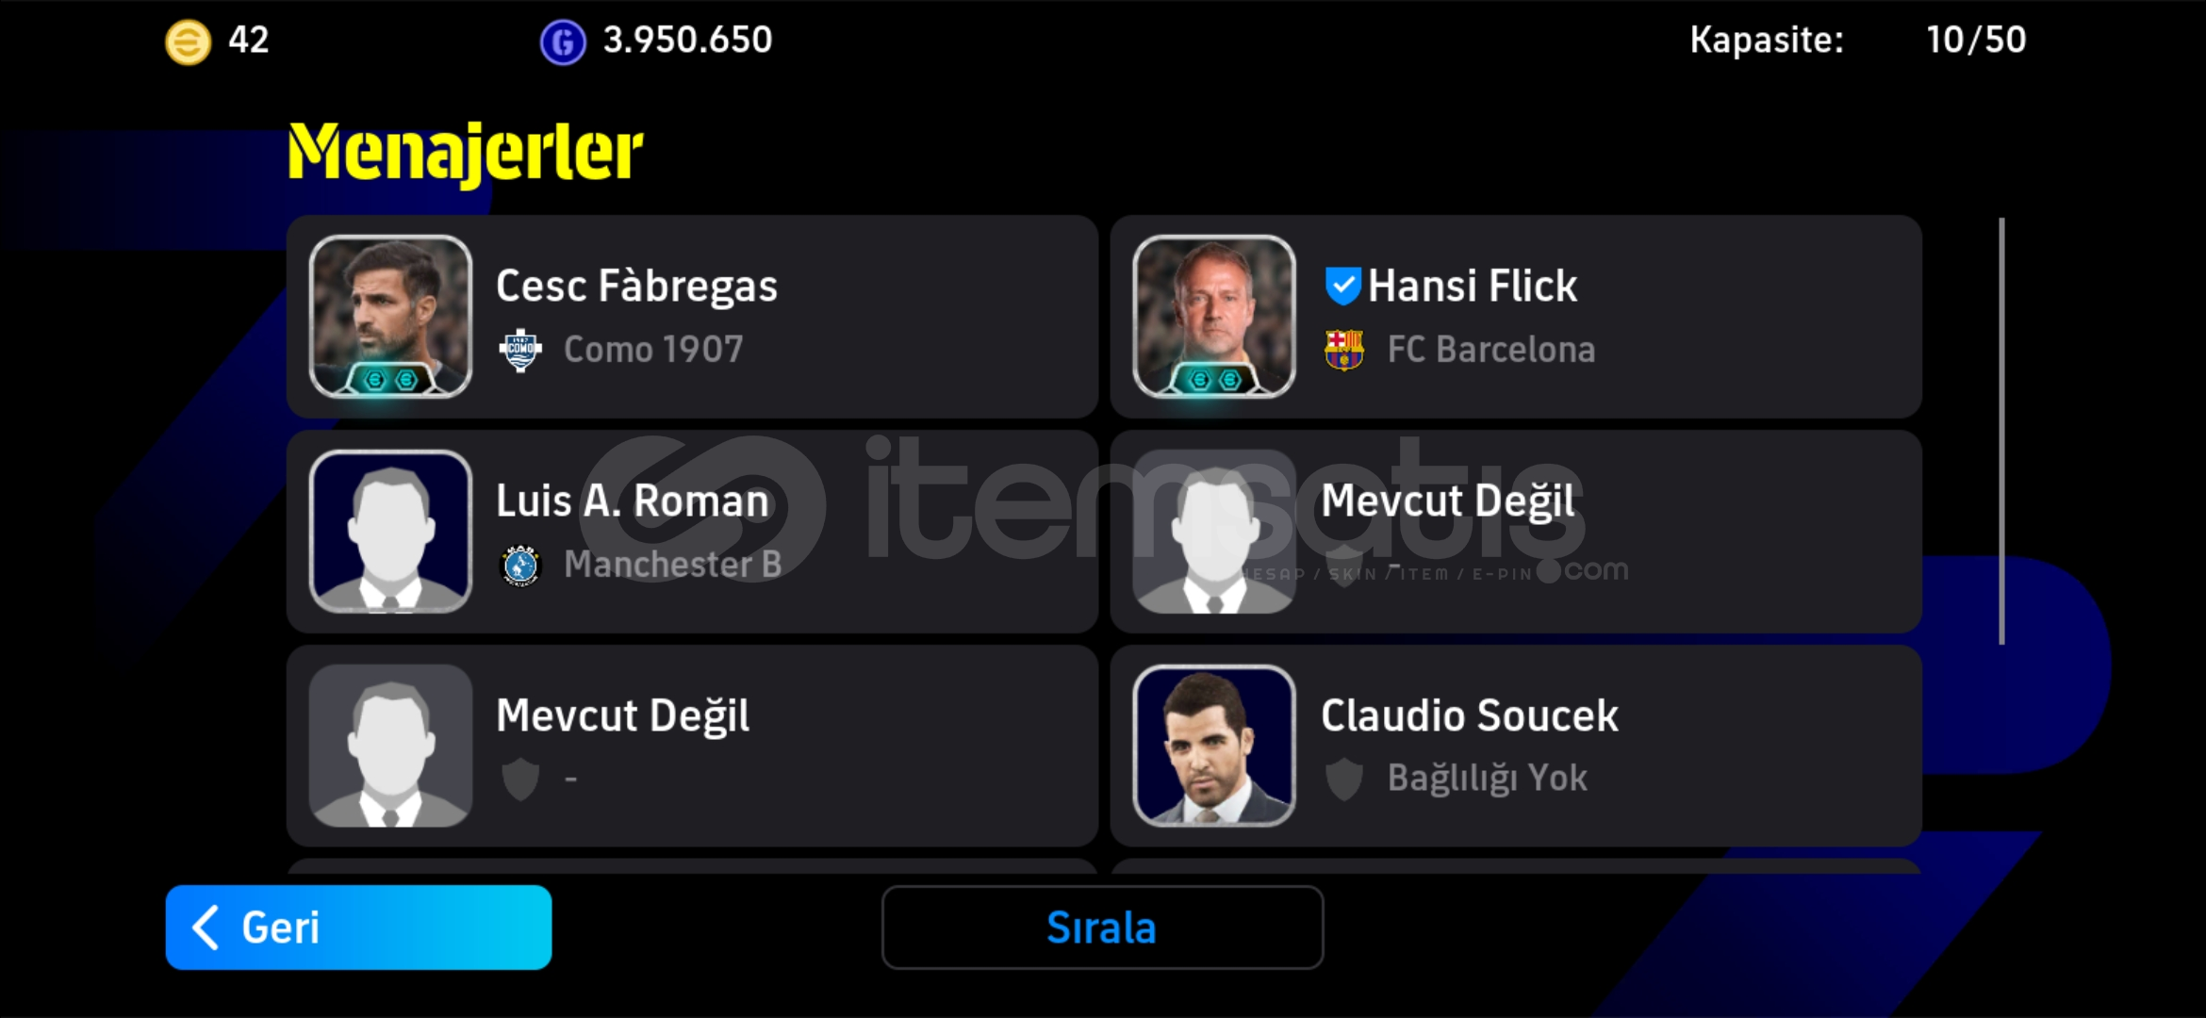Tap the Kapasite 10/50 counter
This screenshot has width=2206, height=1018.
pyautogui.click(x=1975, y=40)
